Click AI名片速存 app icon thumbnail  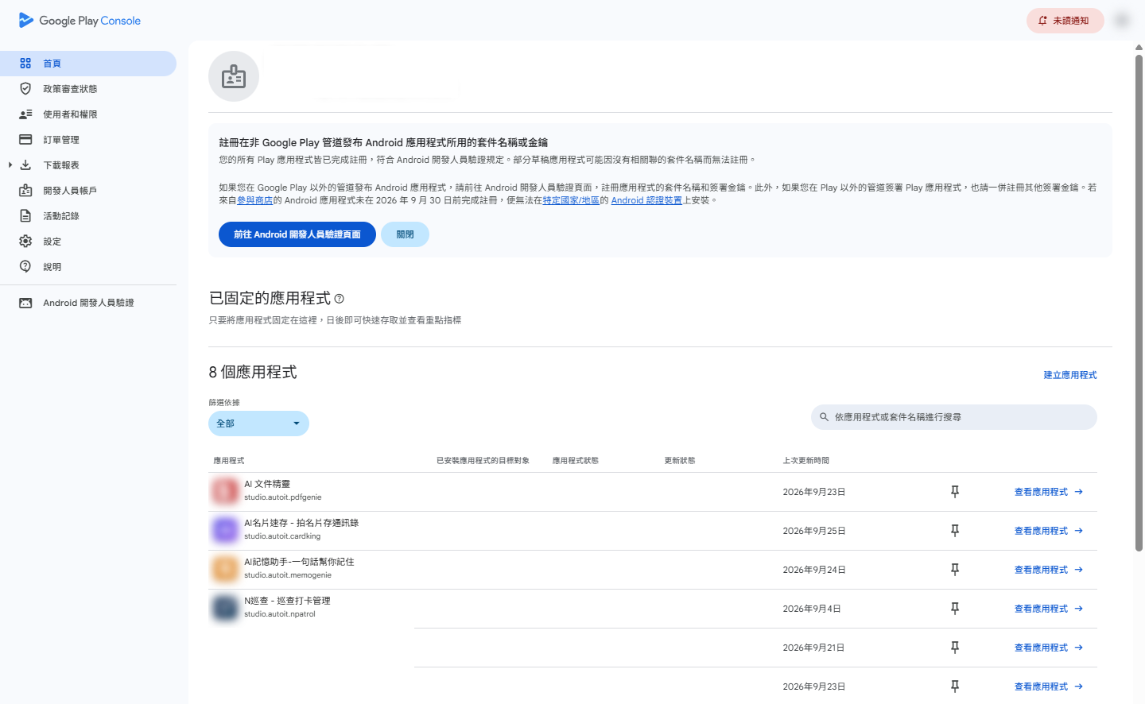[225, 530]
